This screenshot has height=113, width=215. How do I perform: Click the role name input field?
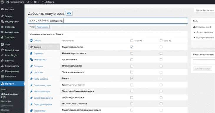(x=108, y=21)
